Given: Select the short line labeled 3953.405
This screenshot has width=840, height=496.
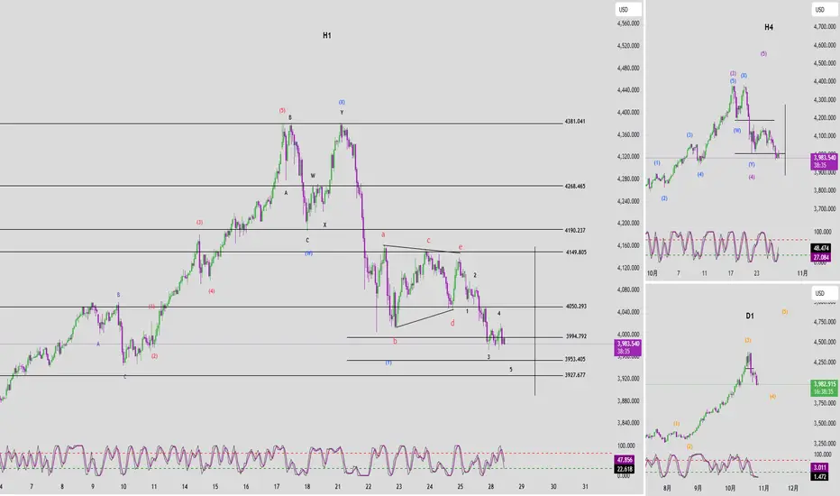Looking at the screenshot, I should click(x=454, y=360).
